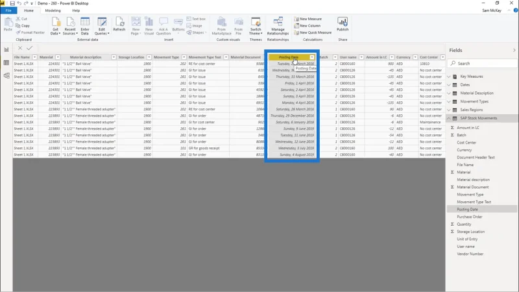Open Edit Queries
Image resolution: width=519 pixels, height=292 pixels.
click(102, 26)
